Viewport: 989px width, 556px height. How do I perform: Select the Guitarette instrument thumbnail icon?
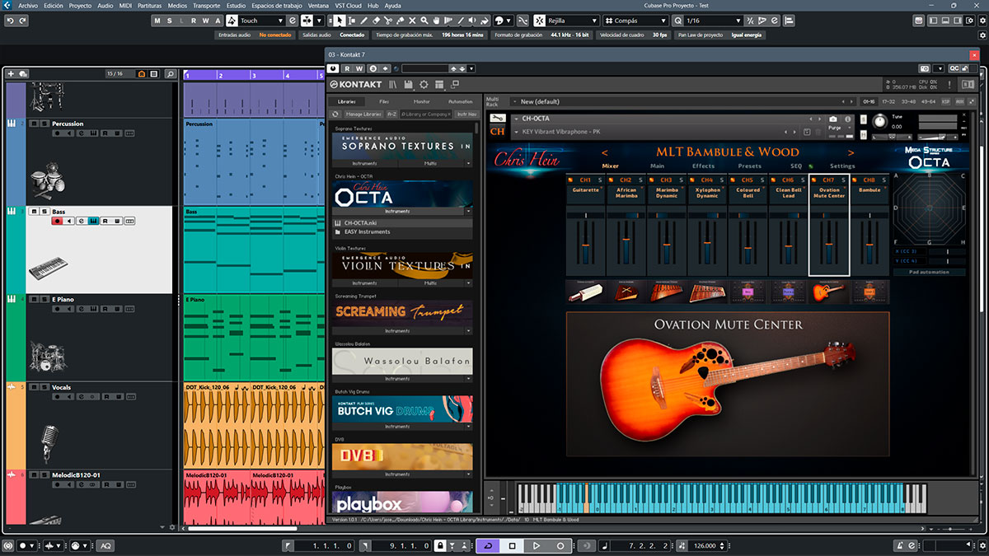pyautogui.click(x=586, y=292)
